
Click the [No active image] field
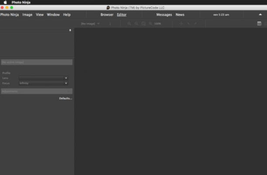tap(37, 62)
